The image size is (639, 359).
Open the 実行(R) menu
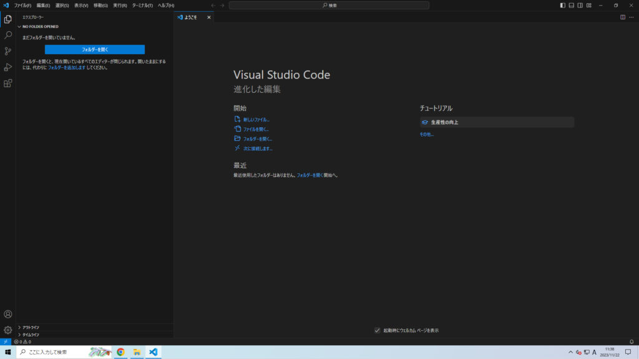[120, 5]
